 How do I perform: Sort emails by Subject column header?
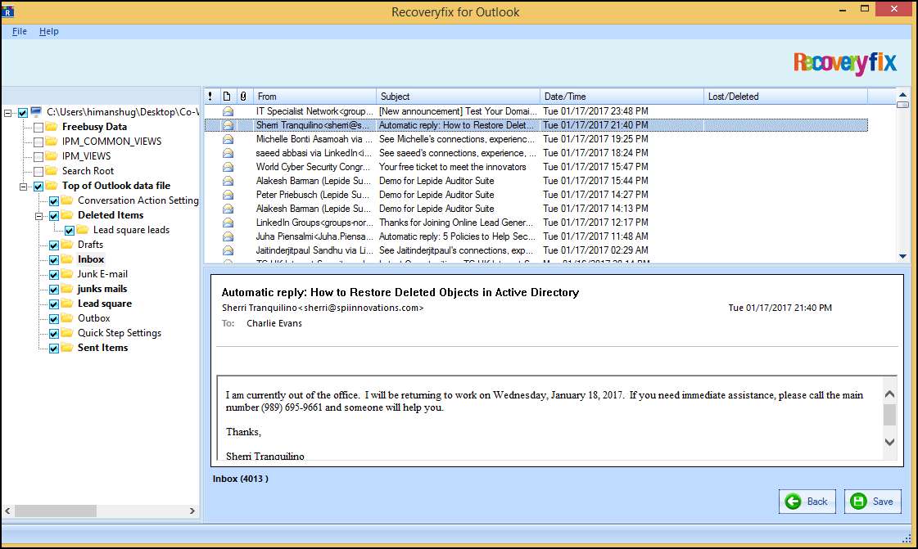[458, 97]
